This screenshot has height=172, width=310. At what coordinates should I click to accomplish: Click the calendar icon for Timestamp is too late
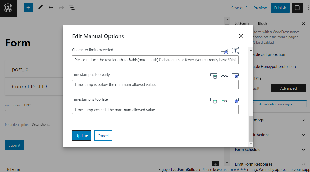pyautogui.click(x=213, y=100)
